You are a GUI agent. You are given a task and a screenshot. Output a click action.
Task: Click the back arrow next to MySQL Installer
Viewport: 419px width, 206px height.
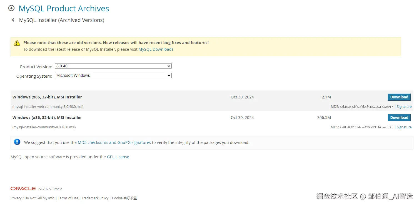coord(13,20)
